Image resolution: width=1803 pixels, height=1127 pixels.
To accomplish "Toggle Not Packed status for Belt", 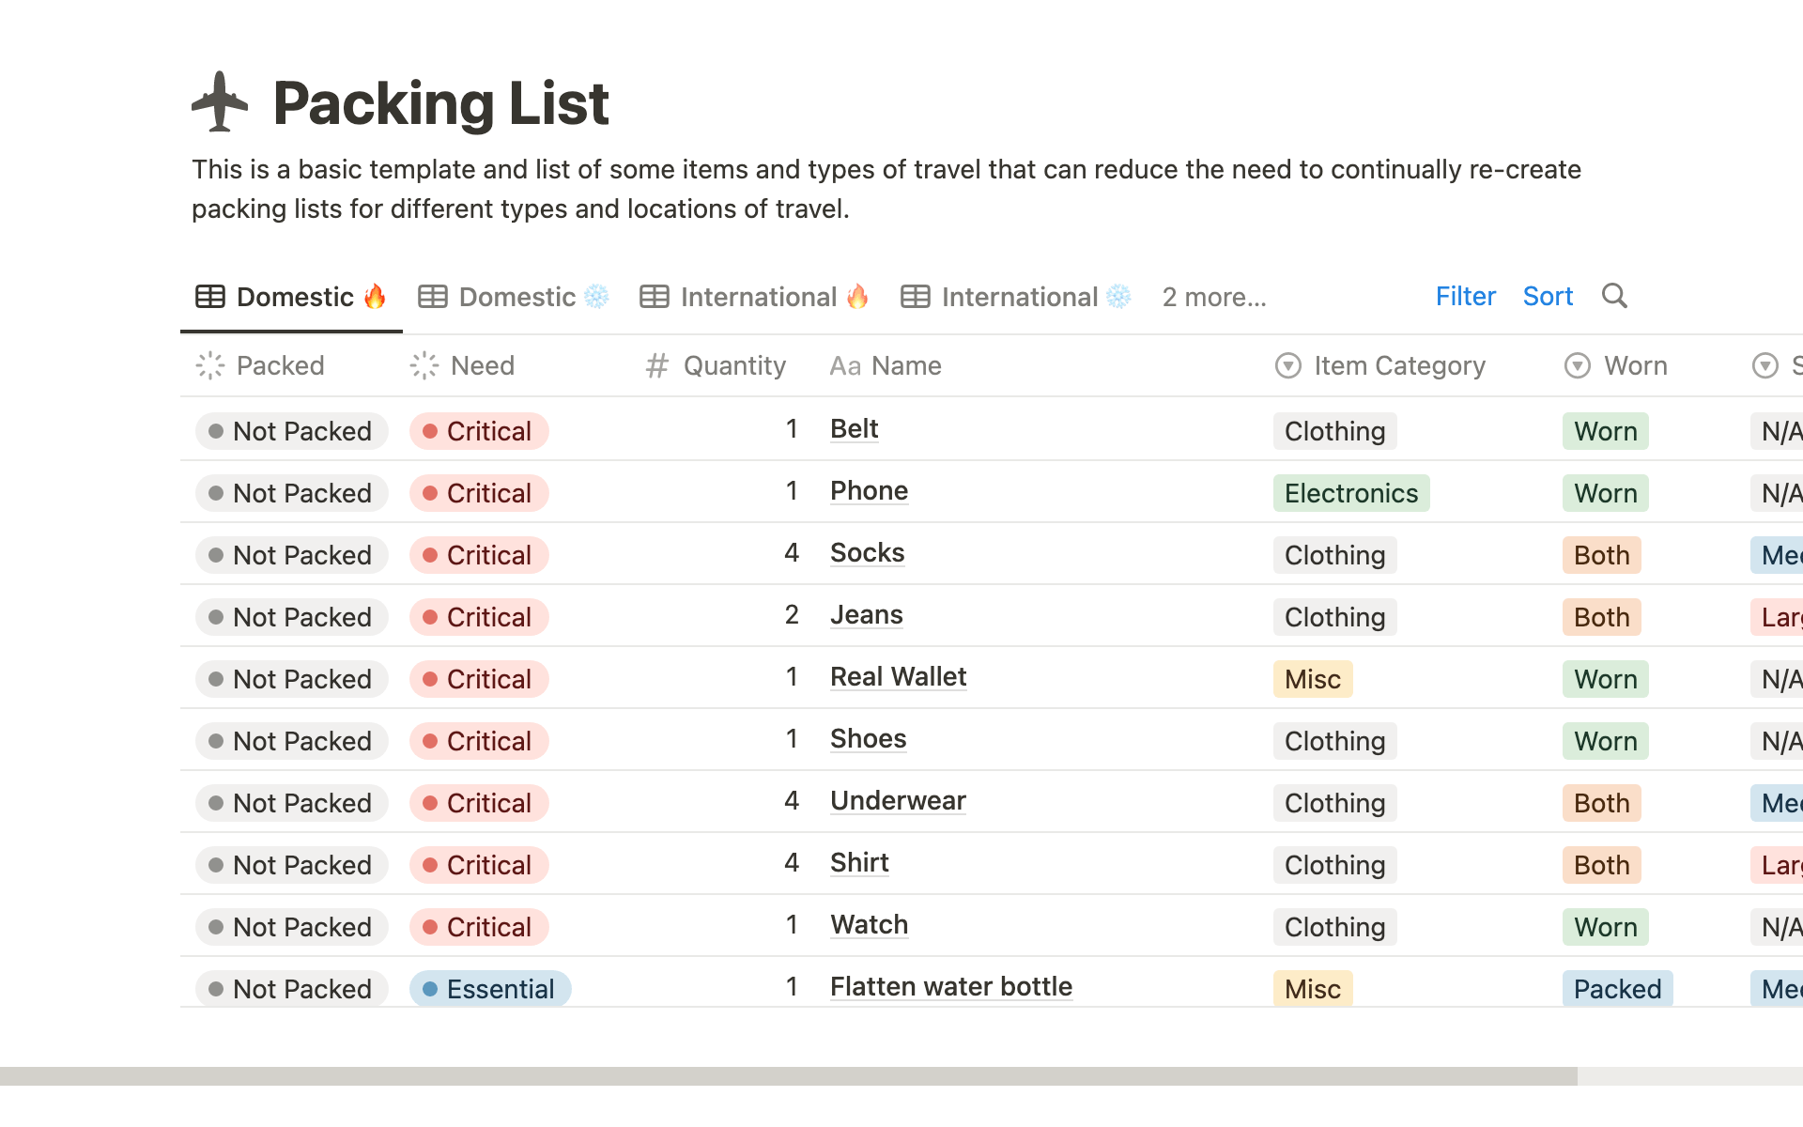I will point(291,431).
